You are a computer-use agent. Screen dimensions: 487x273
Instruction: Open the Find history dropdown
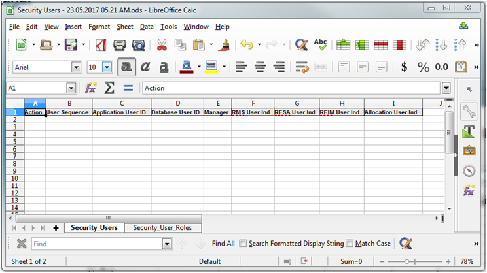point(167,244)
